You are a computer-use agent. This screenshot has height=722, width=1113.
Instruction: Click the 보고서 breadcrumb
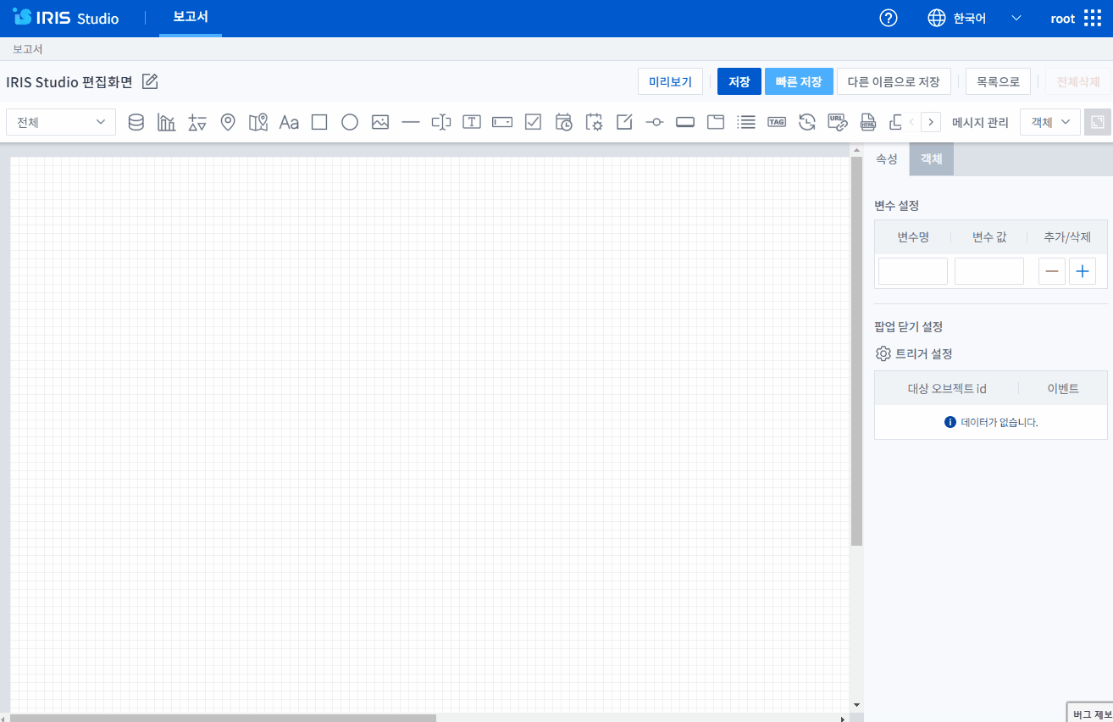point(28,49)
